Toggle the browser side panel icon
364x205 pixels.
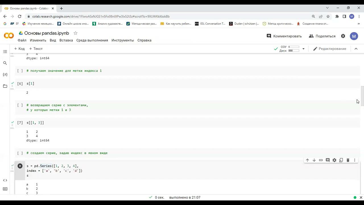tap(344, 17)
